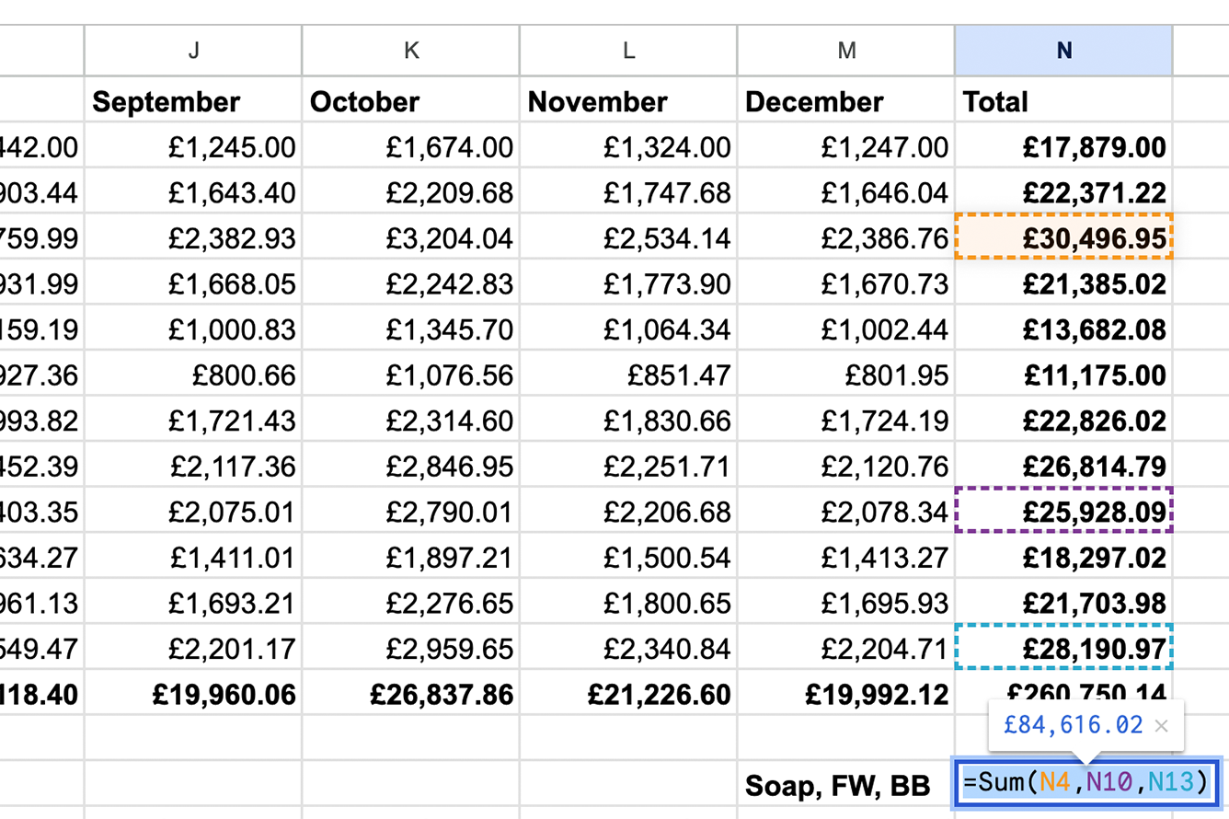Click the September header cell
The image size is (1229, 819).
coord(192,101)
